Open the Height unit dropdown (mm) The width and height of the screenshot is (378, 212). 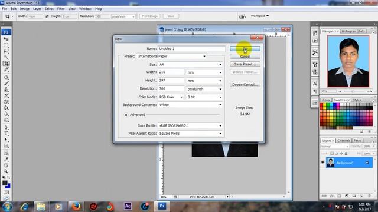[x=204, y=81]
